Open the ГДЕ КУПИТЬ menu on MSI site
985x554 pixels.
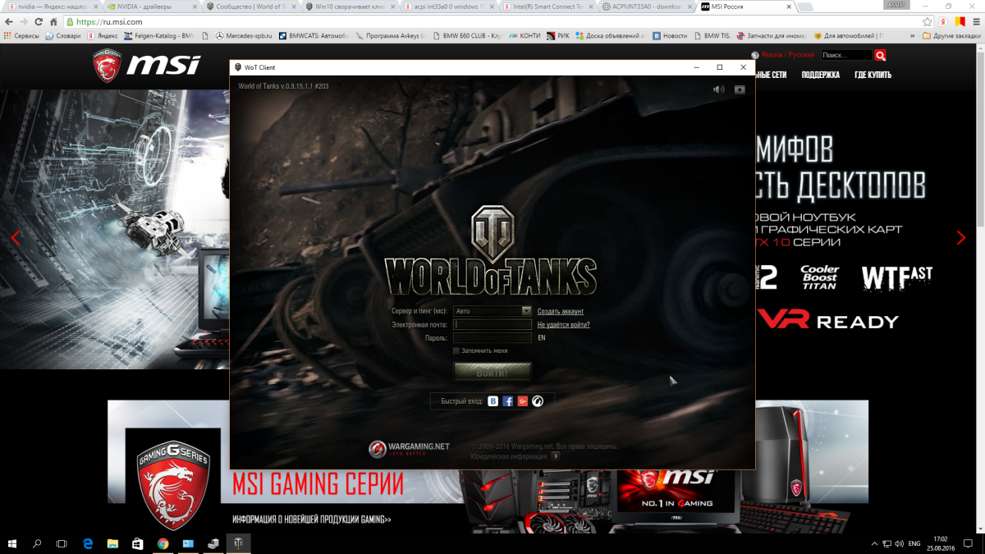click(873, 75)
